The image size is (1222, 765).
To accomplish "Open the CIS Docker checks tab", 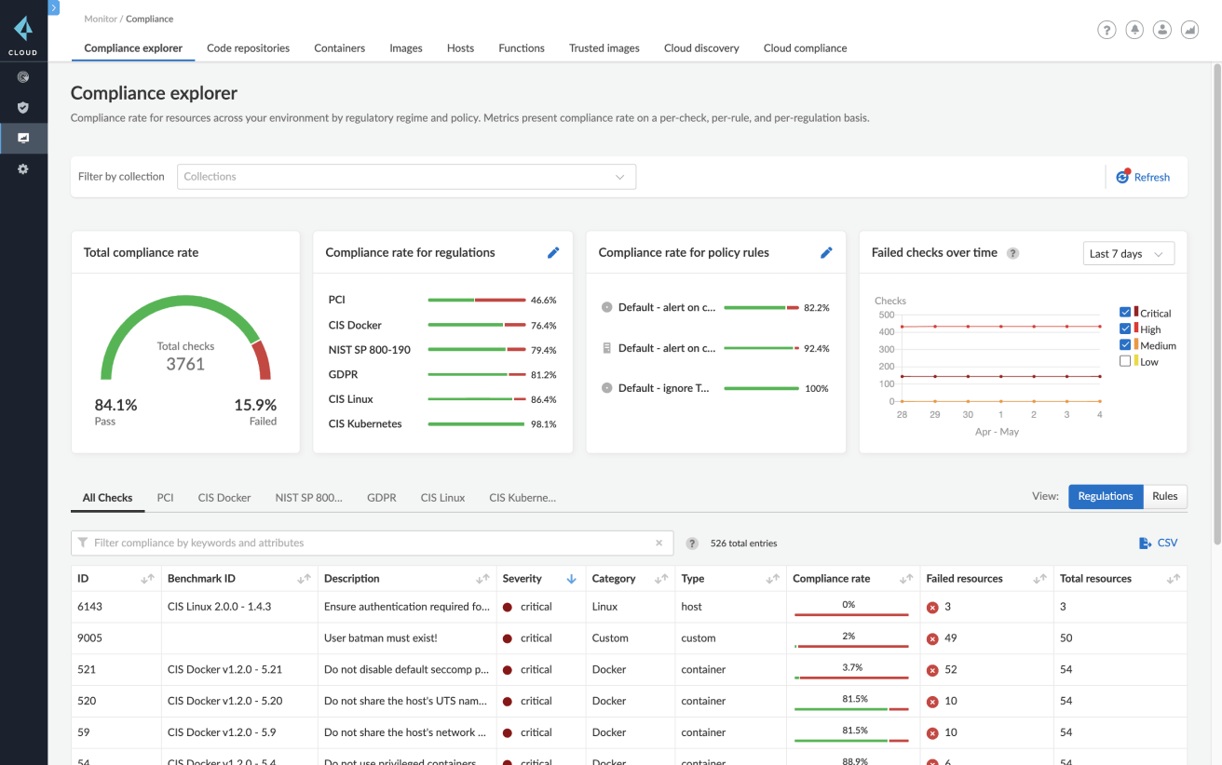I will [224, 497].
